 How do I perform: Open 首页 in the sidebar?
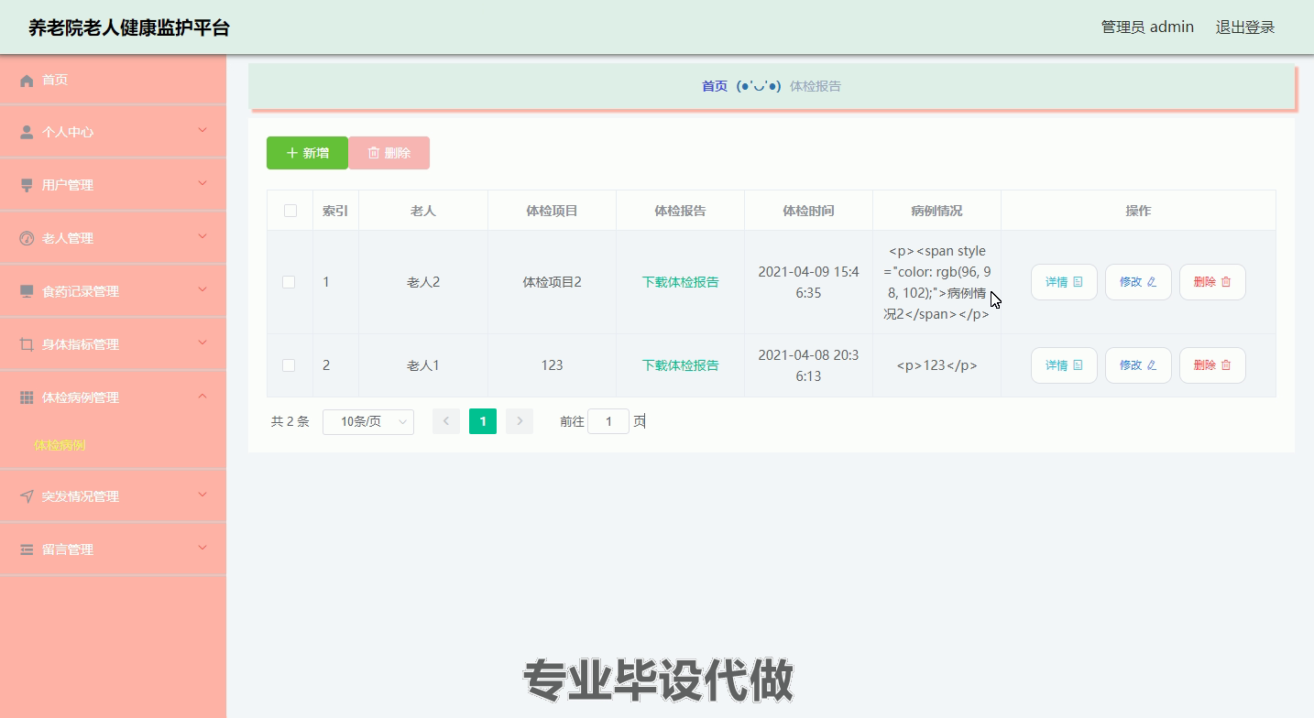tap(113, 81)
